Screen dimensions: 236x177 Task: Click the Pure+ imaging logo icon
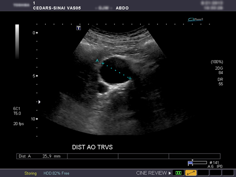point(196,20)
